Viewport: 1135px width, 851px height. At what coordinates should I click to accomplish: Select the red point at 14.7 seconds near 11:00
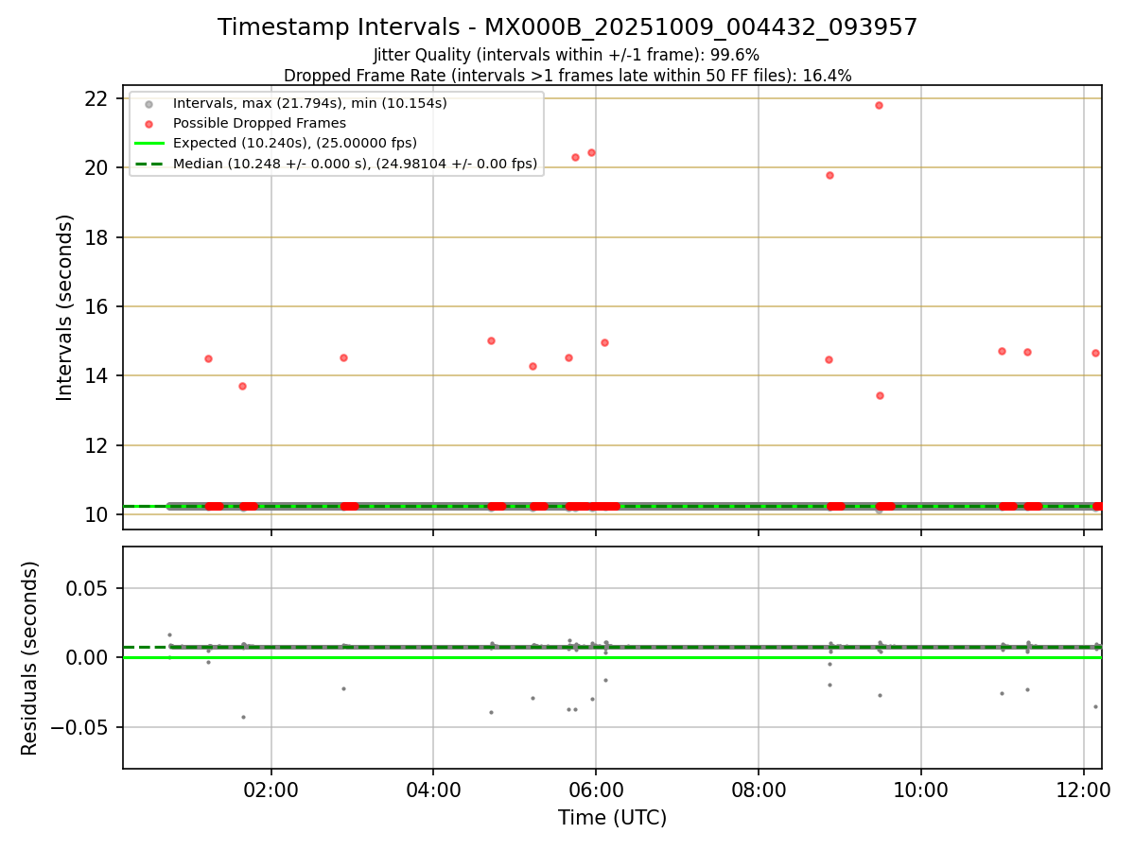click(1002, 351)
